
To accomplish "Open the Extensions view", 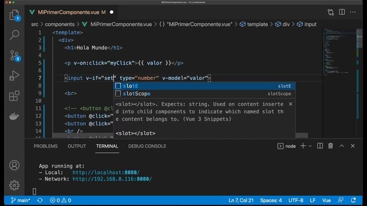I will [14, 96].
